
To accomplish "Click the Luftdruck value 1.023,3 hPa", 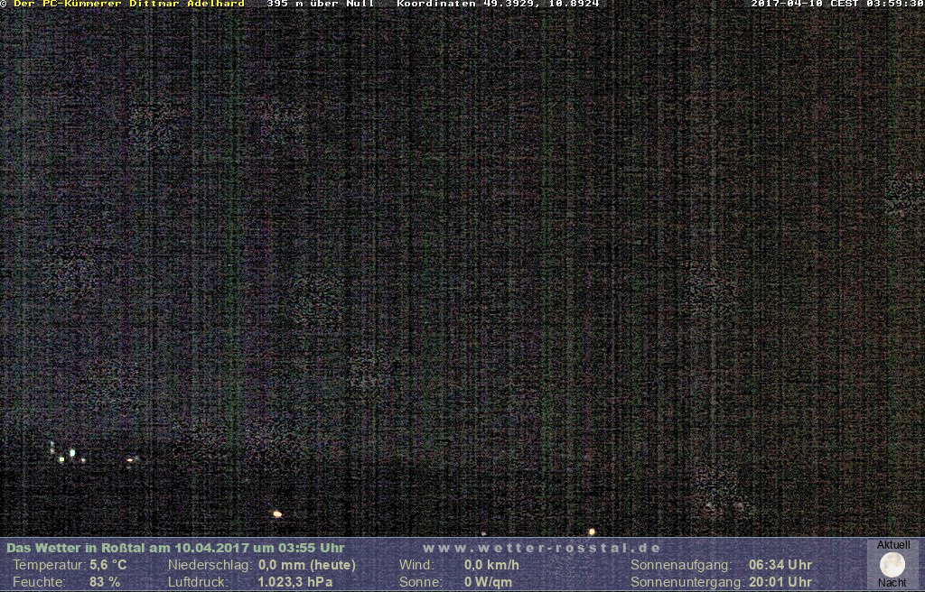I will tap(295, 582).
